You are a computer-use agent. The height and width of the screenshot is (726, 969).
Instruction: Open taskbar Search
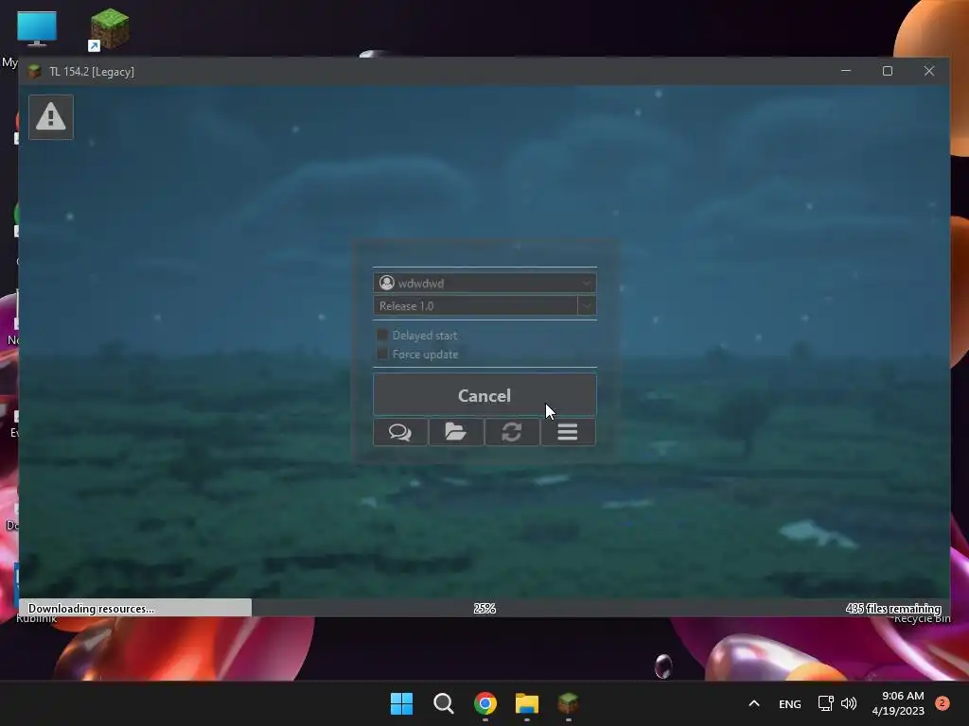point(443,703)
